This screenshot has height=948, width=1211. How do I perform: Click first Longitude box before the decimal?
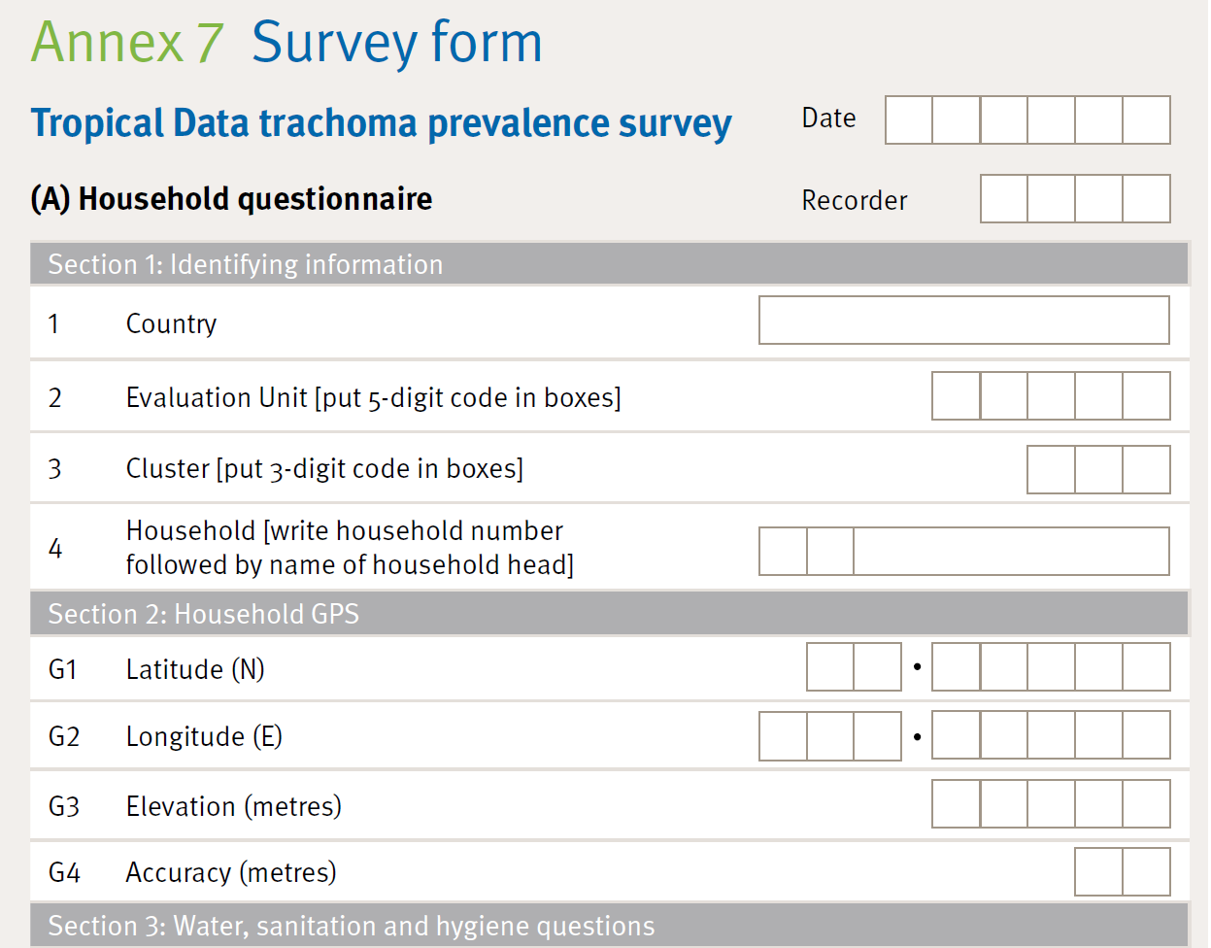[x=783, y=736]
